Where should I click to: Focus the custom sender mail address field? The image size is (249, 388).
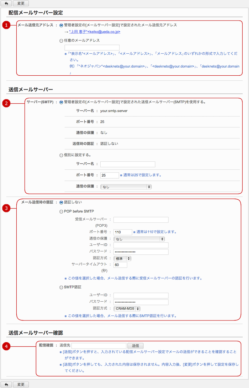pyautogui.click(x=92, y=48)
